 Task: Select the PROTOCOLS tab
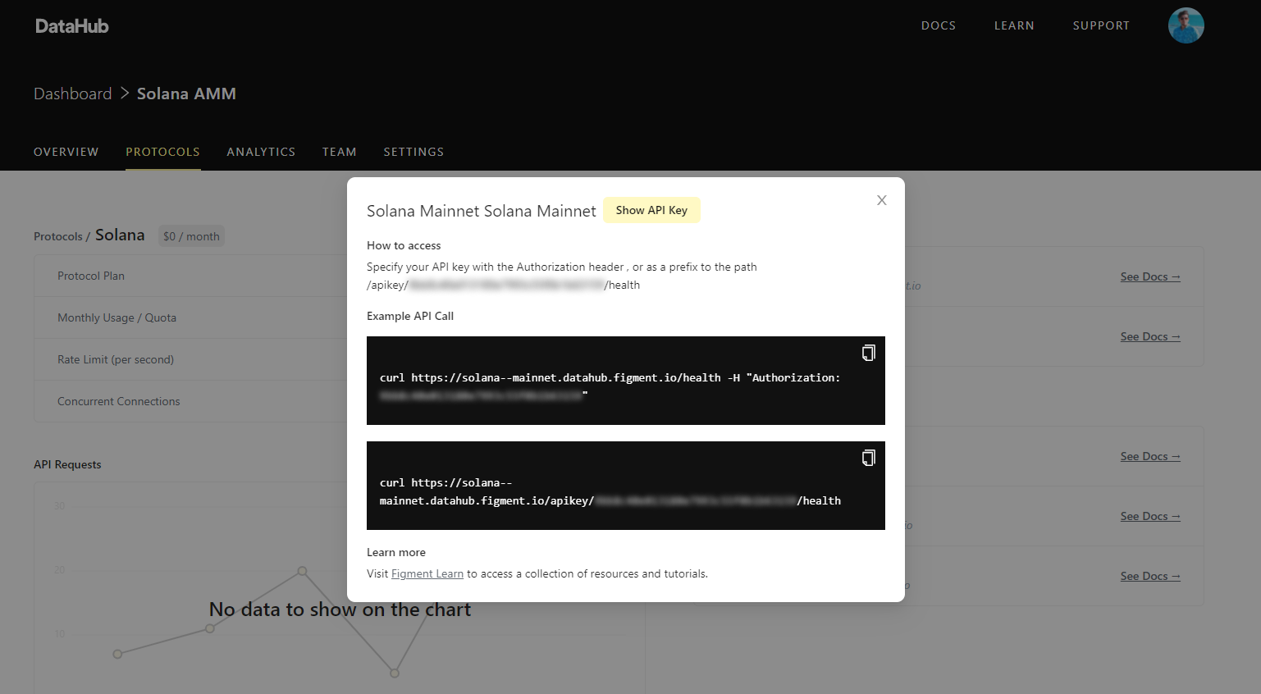pos(163,152)
